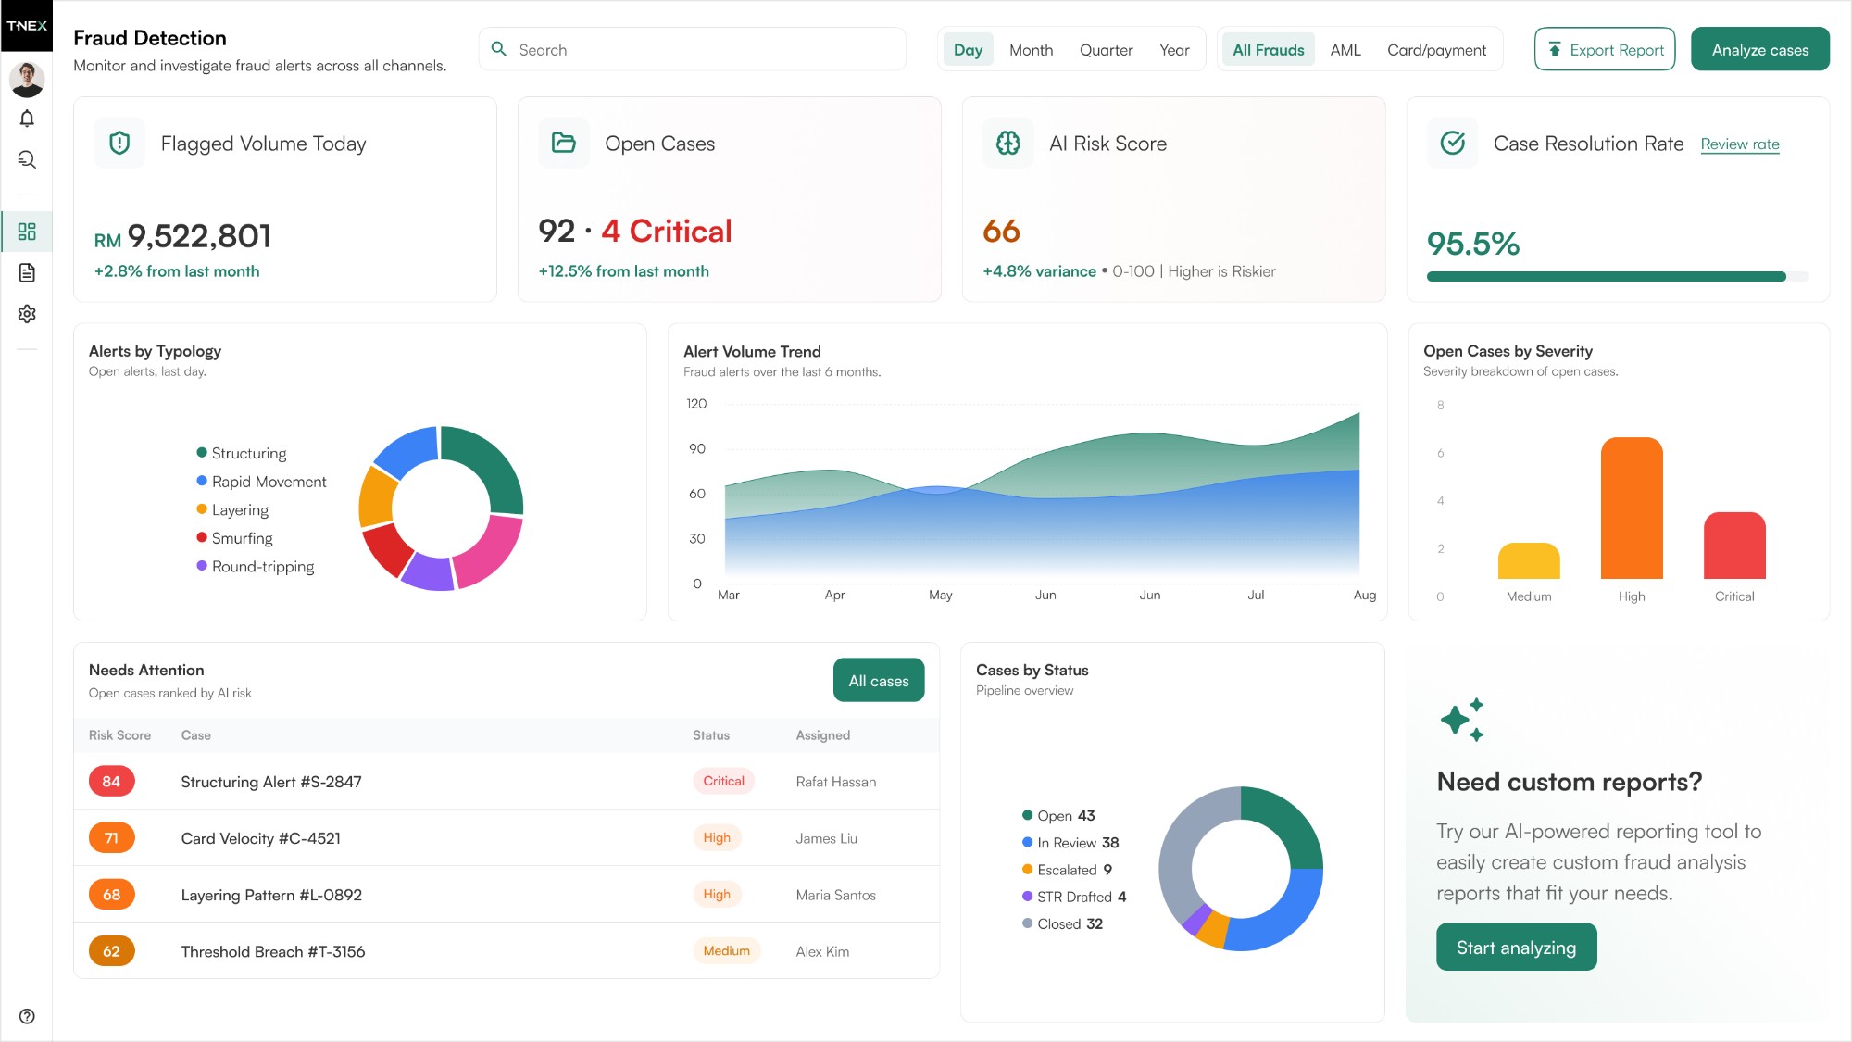The height and width of the screenshot is (1042, 1852).
Task: Click the TNEX logo in the sidebar
Action: tap(27, 26)
